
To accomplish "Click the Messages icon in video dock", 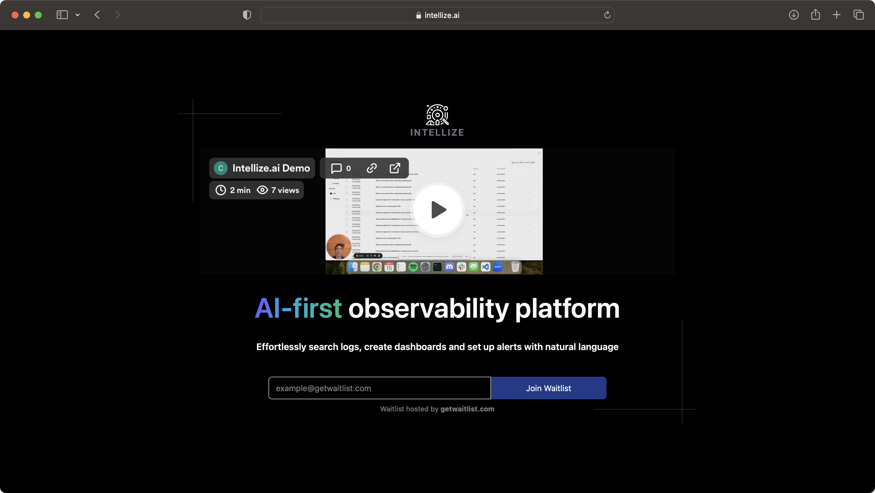I will 473,267.
